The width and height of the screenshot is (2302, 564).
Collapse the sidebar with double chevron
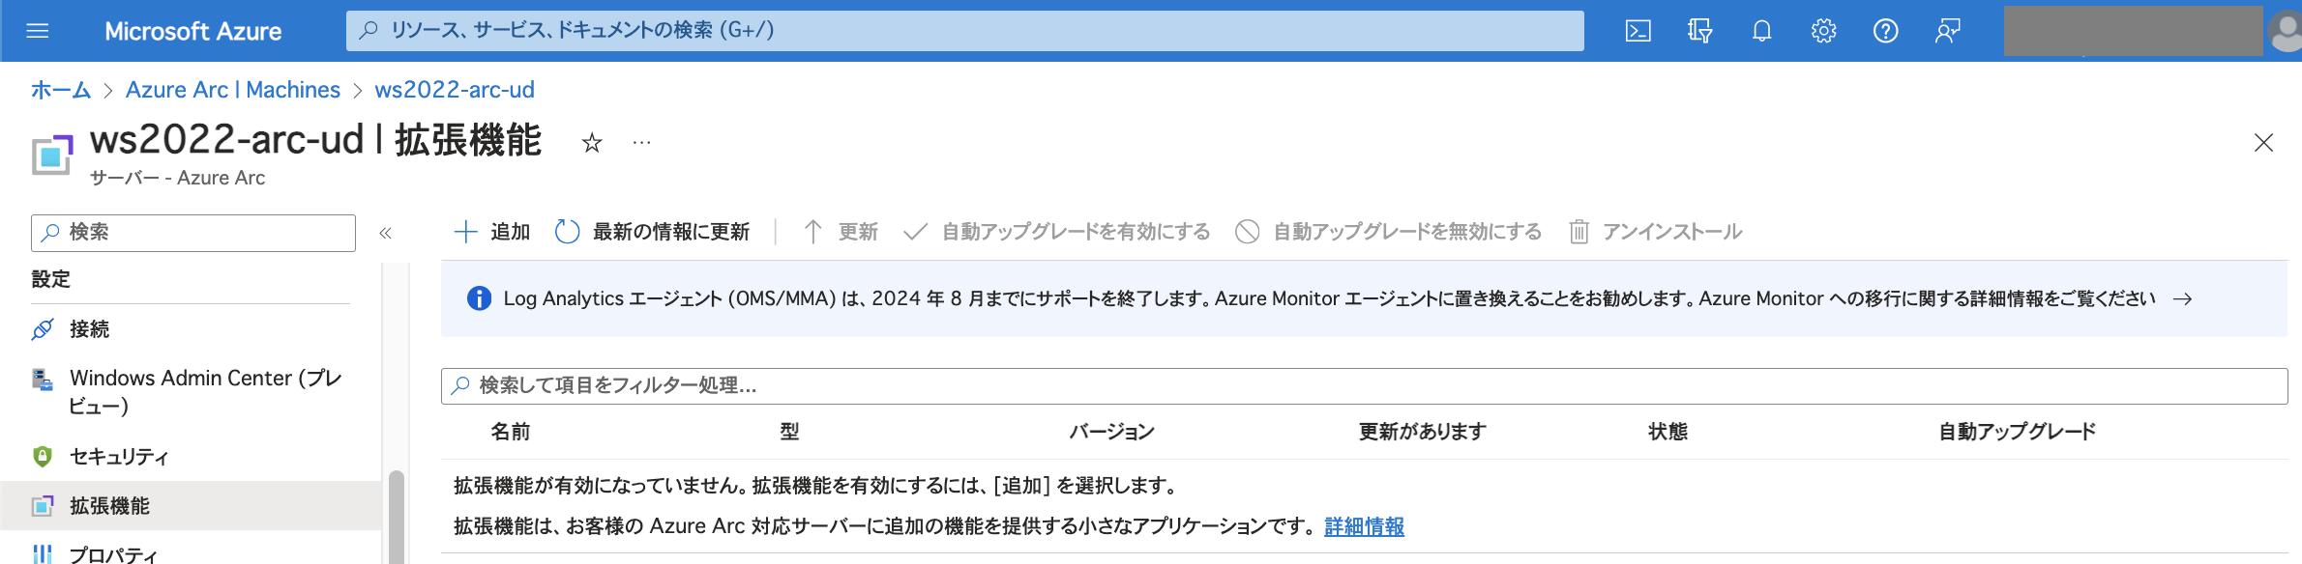click(385, 233)
